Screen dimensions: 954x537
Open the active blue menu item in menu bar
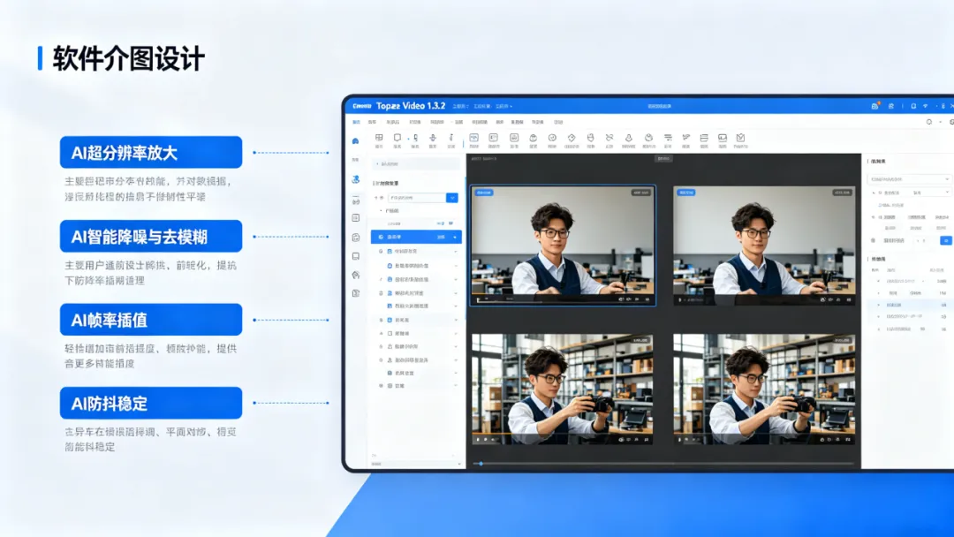(x=357, y=122)
